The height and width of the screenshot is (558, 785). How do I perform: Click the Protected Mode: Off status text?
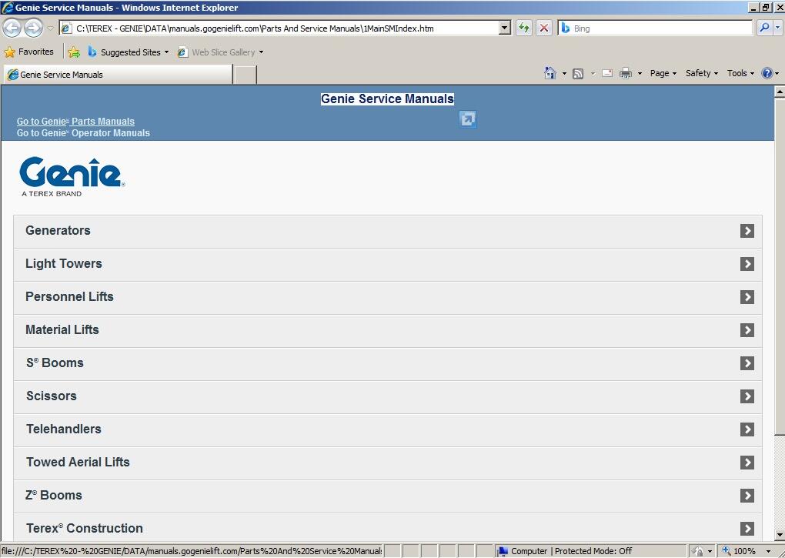[x=593, y=551]
